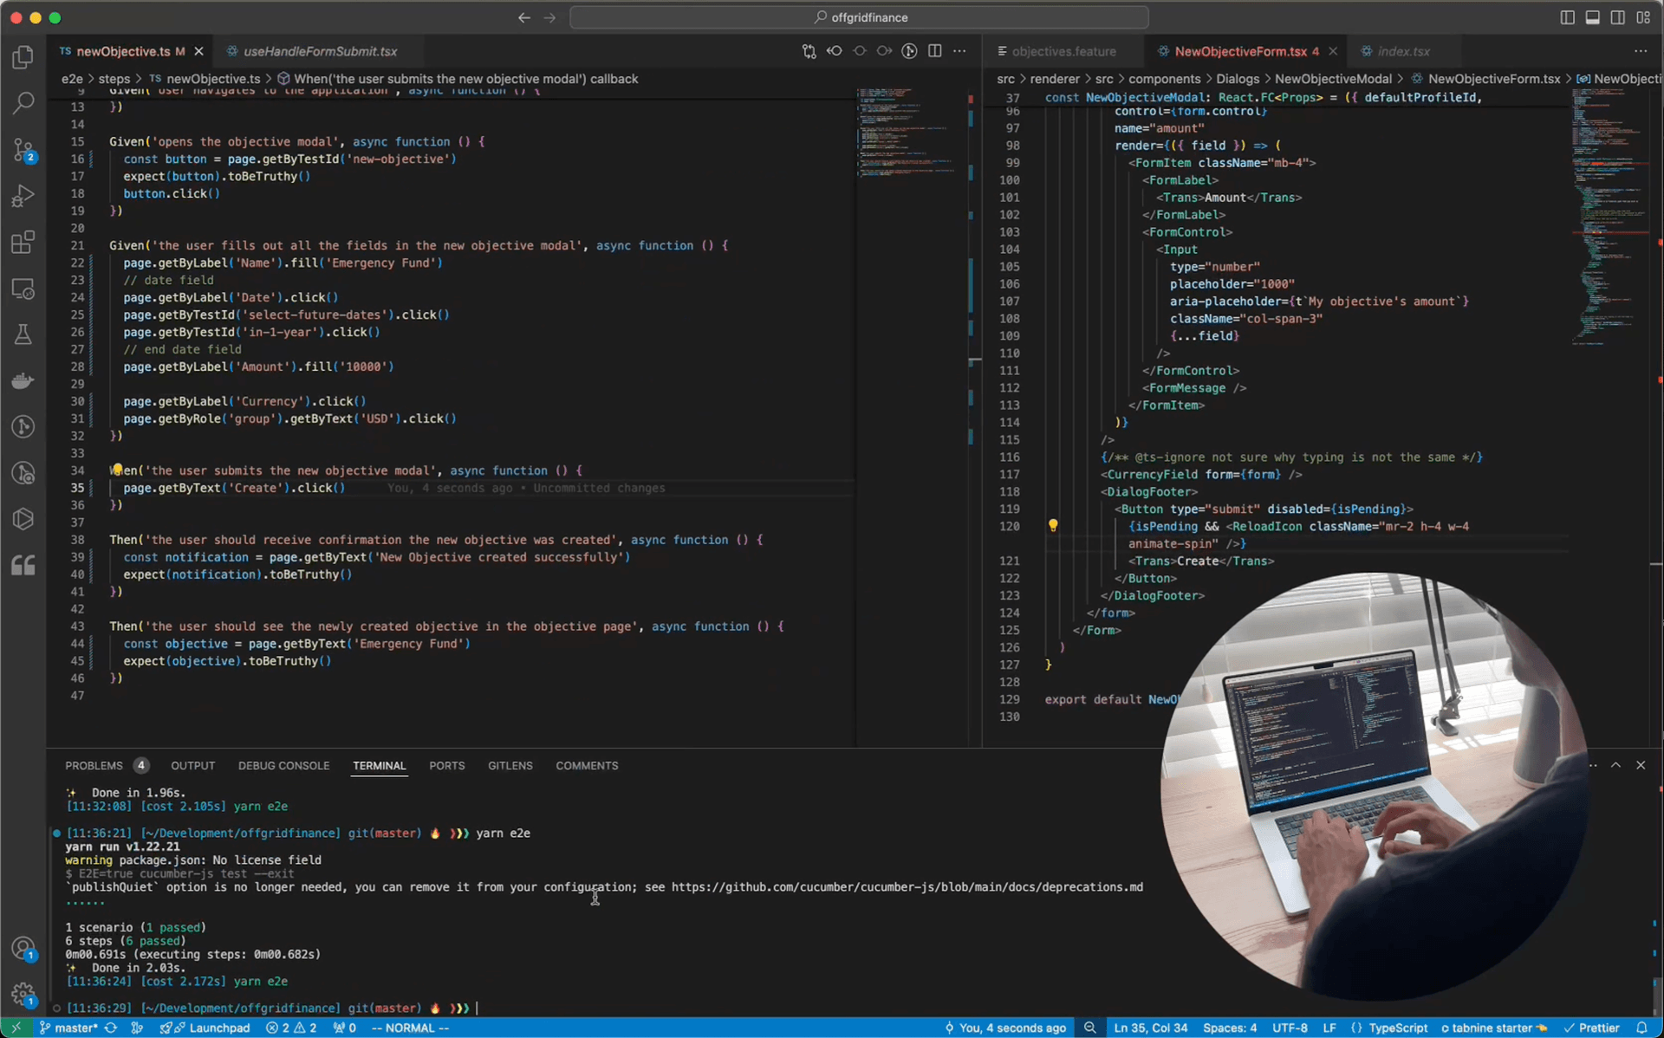Click the GITLENS tab in bottom panel
Viewport: 1664px width, 1038px height.
click(509, 765)
